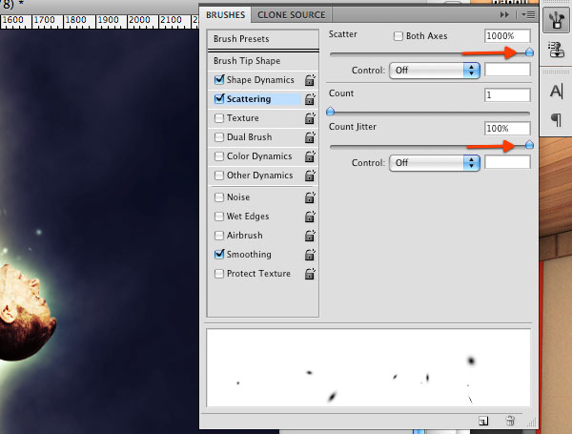Click the panel resize grip corner
The image size is (572, 434).
(532, 423)
